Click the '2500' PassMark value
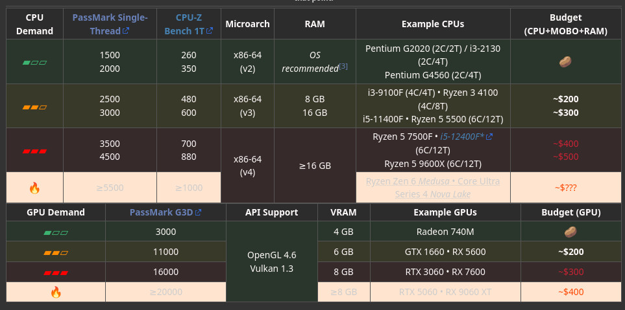 click(x=110, y=100)
